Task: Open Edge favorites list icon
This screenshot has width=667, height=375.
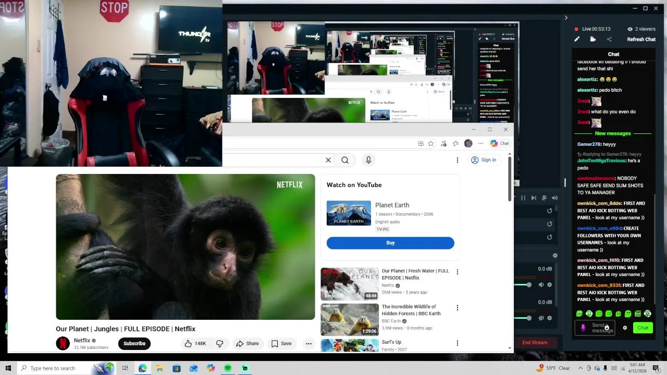Action: (456, 143)
